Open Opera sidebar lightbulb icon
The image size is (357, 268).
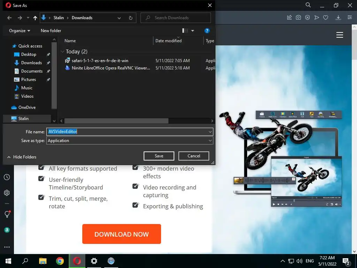(7, 214)
